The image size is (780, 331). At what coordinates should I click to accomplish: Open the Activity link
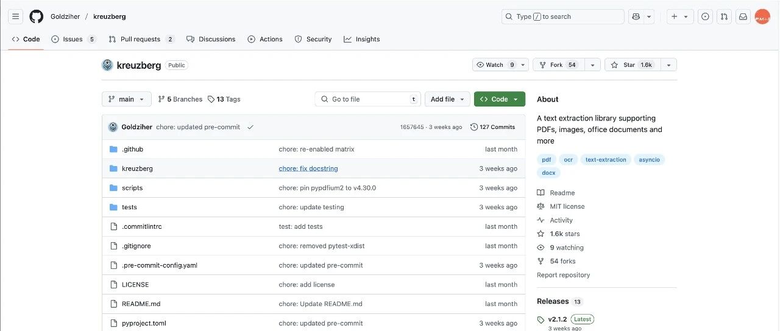point(555,220)
